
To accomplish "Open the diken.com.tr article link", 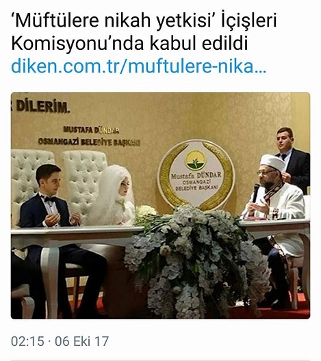I will click(138, 66).
